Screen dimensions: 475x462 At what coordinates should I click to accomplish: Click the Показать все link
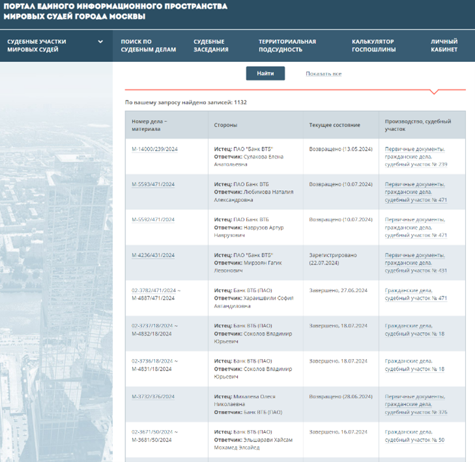(x=323, y=74)
